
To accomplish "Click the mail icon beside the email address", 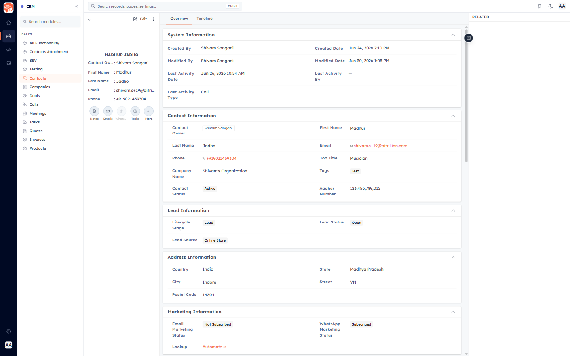I will [x=351, y=146].
